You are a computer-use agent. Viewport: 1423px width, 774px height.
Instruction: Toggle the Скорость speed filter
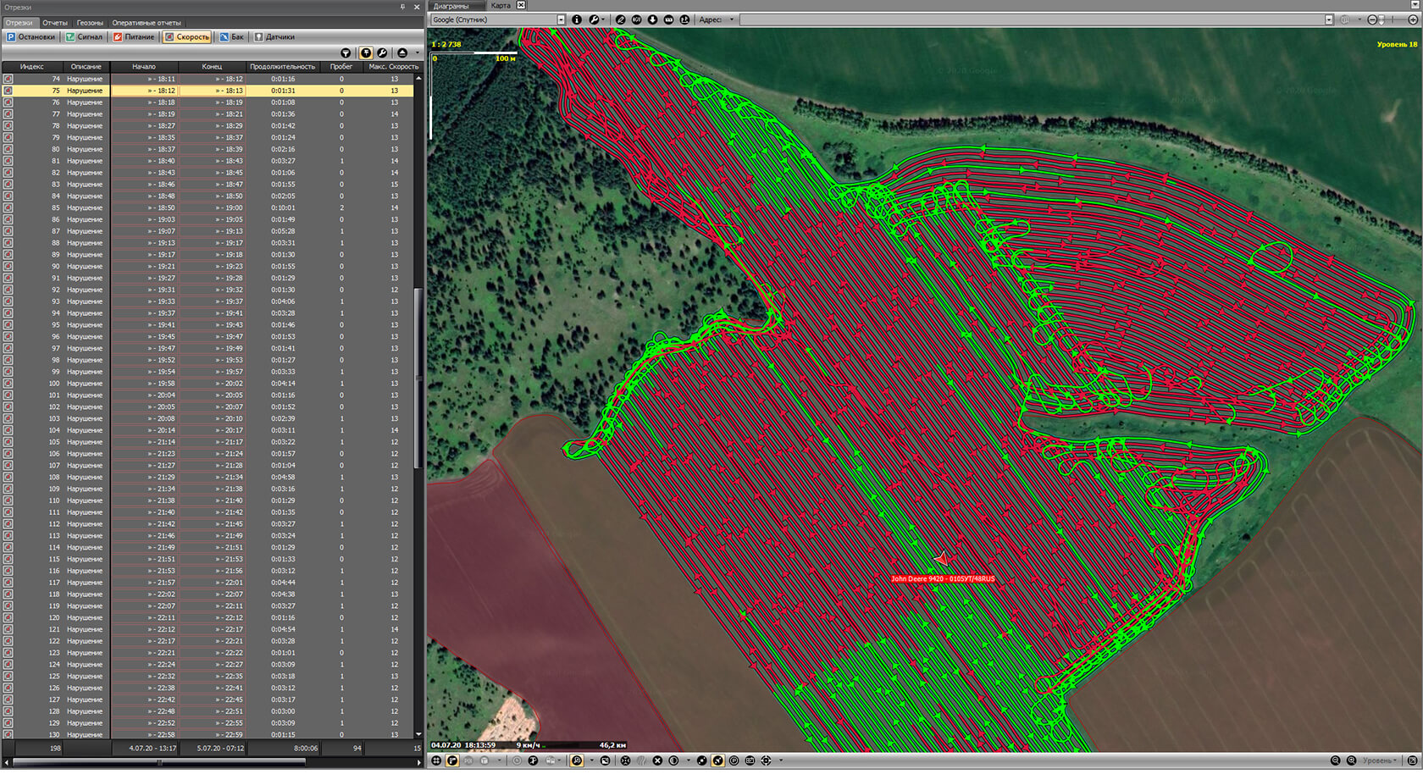coord(187,37)
